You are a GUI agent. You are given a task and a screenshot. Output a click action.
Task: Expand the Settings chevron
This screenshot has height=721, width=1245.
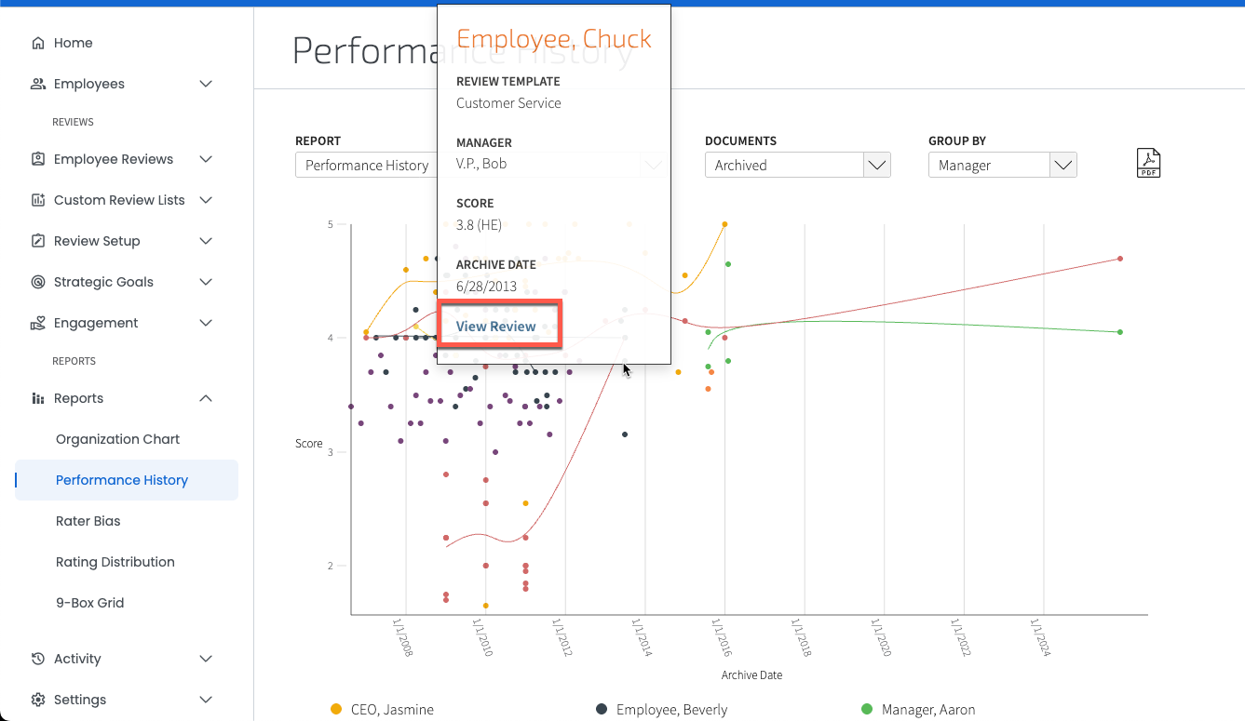(x=207, y=700)
